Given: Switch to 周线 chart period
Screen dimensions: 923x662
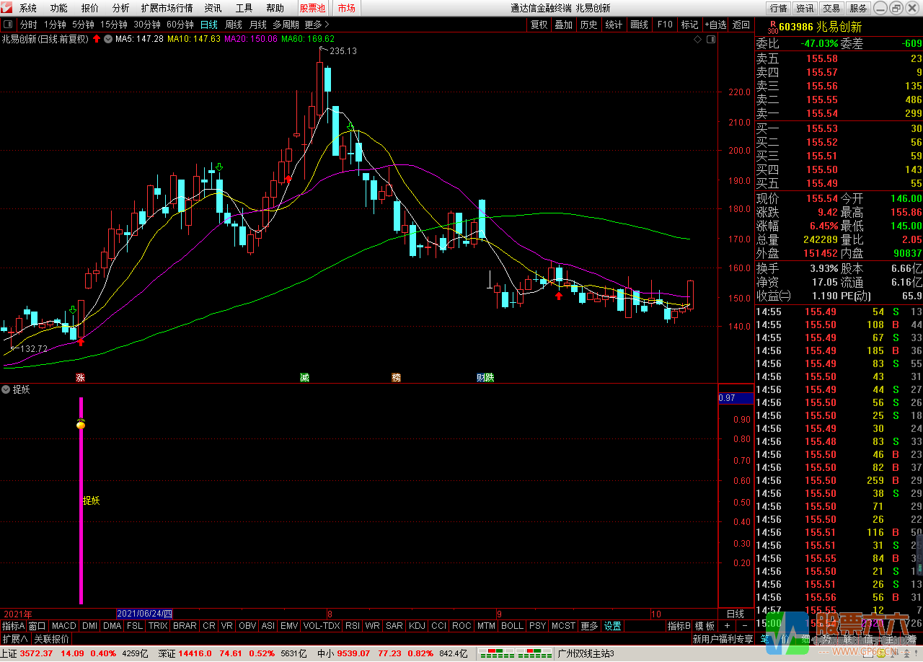Looking at the screenshot, I should coord(234,25).
